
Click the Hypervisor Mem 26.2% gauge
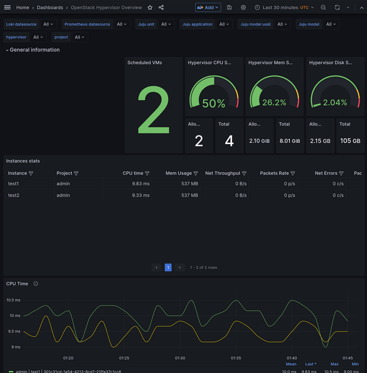pyautogui.click(x=274, y=92)
